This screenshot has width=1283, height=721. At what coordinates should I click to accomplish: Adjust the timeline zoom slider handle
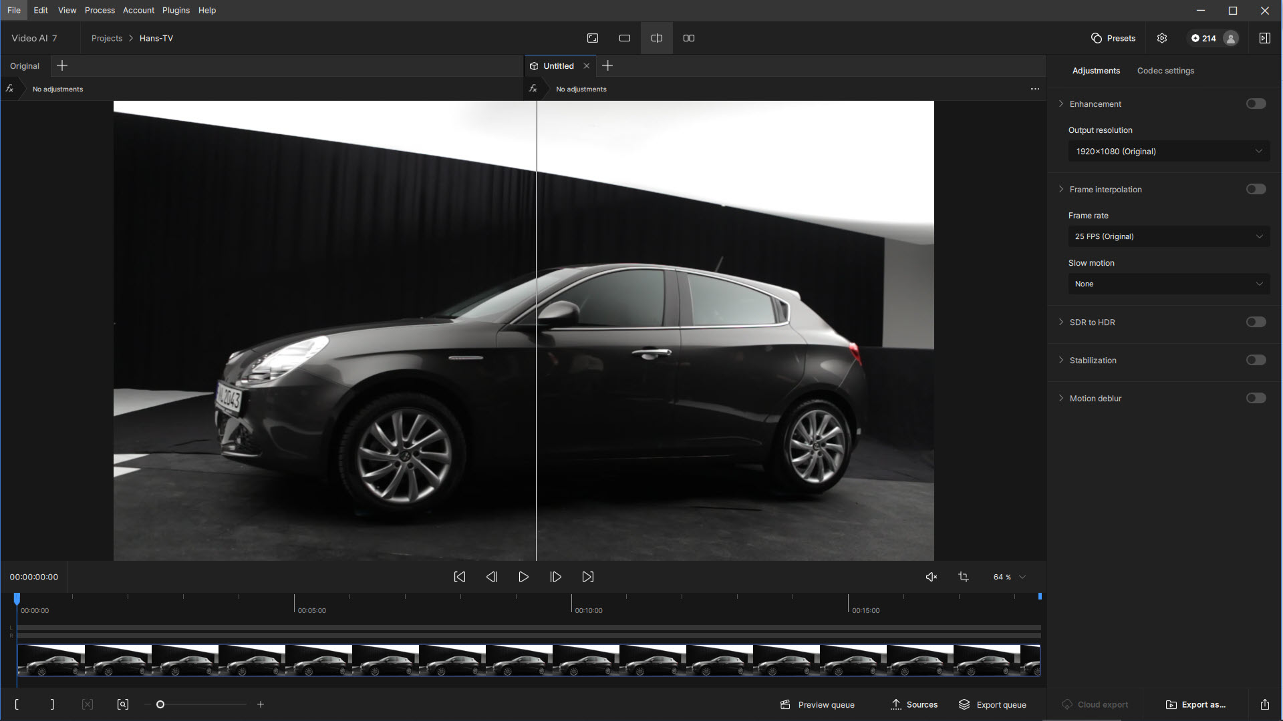(160, 704)
